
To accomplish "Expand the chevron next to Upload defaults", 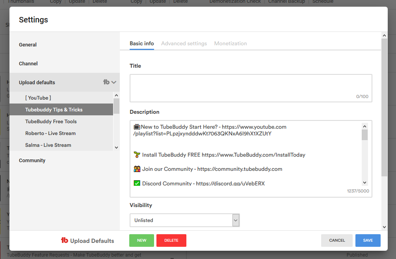I will point(114,82).
